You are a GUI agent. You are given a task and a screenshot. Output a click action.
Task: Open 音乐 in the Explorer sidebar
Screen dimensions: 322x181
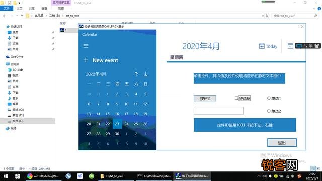(13, 98)
